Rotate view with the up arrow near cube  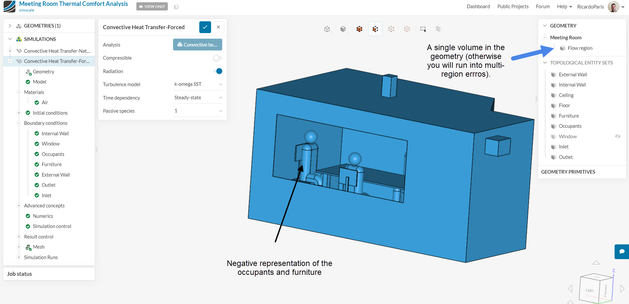pos(596,263)
